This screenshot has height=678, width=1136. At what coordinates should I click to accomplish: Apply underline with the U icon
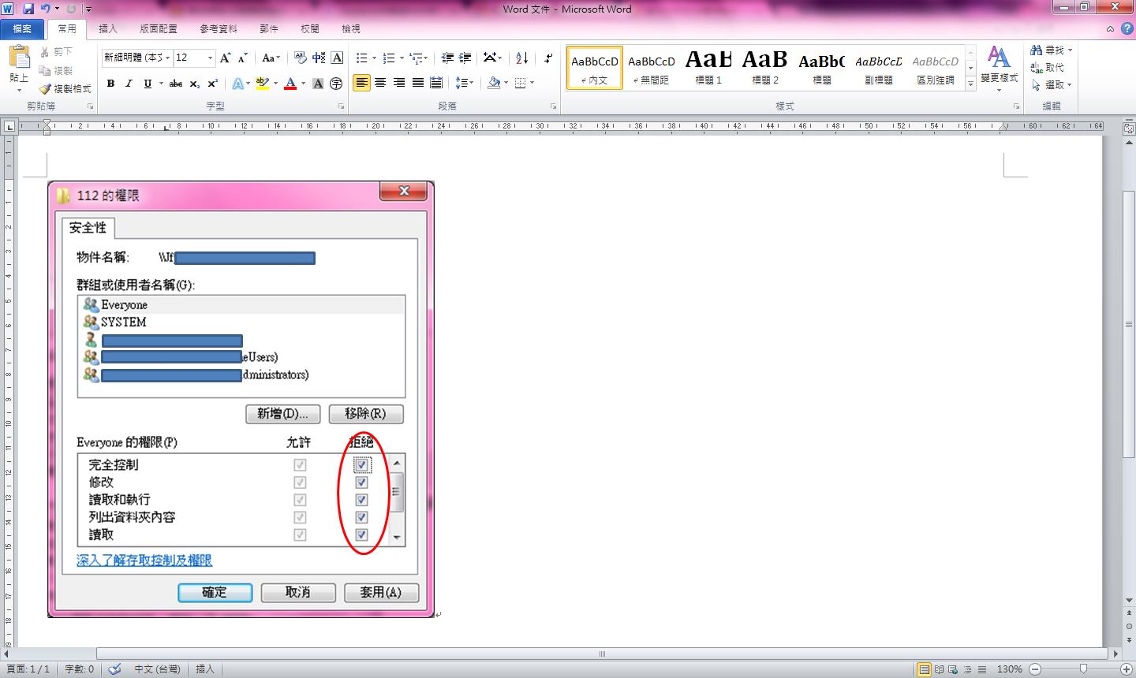pos(148,84)
